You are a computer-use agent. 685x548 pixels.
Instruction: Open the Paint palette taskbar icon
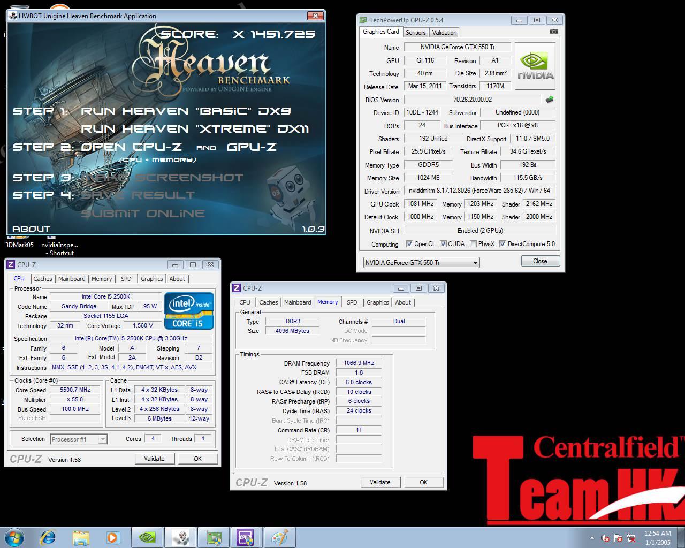279,537
